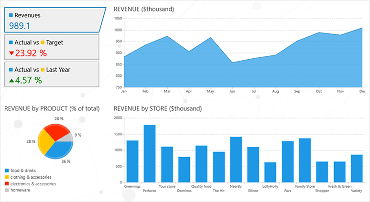
Task: Click the REVENUE by STORE title
Action: (x=158, y=109)
